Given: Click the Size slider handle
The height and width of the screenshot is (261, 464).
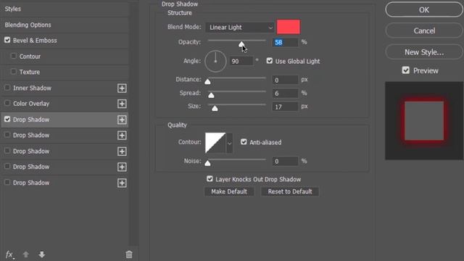Looking at the screenshot, I should click(215, 108).
